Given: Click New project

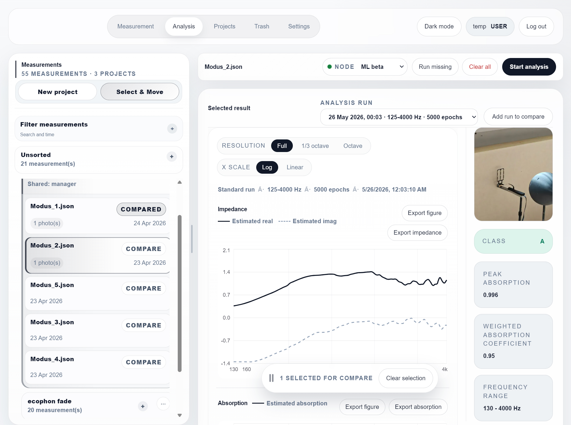Looking at the screenshot, I should tap(58, 92).
